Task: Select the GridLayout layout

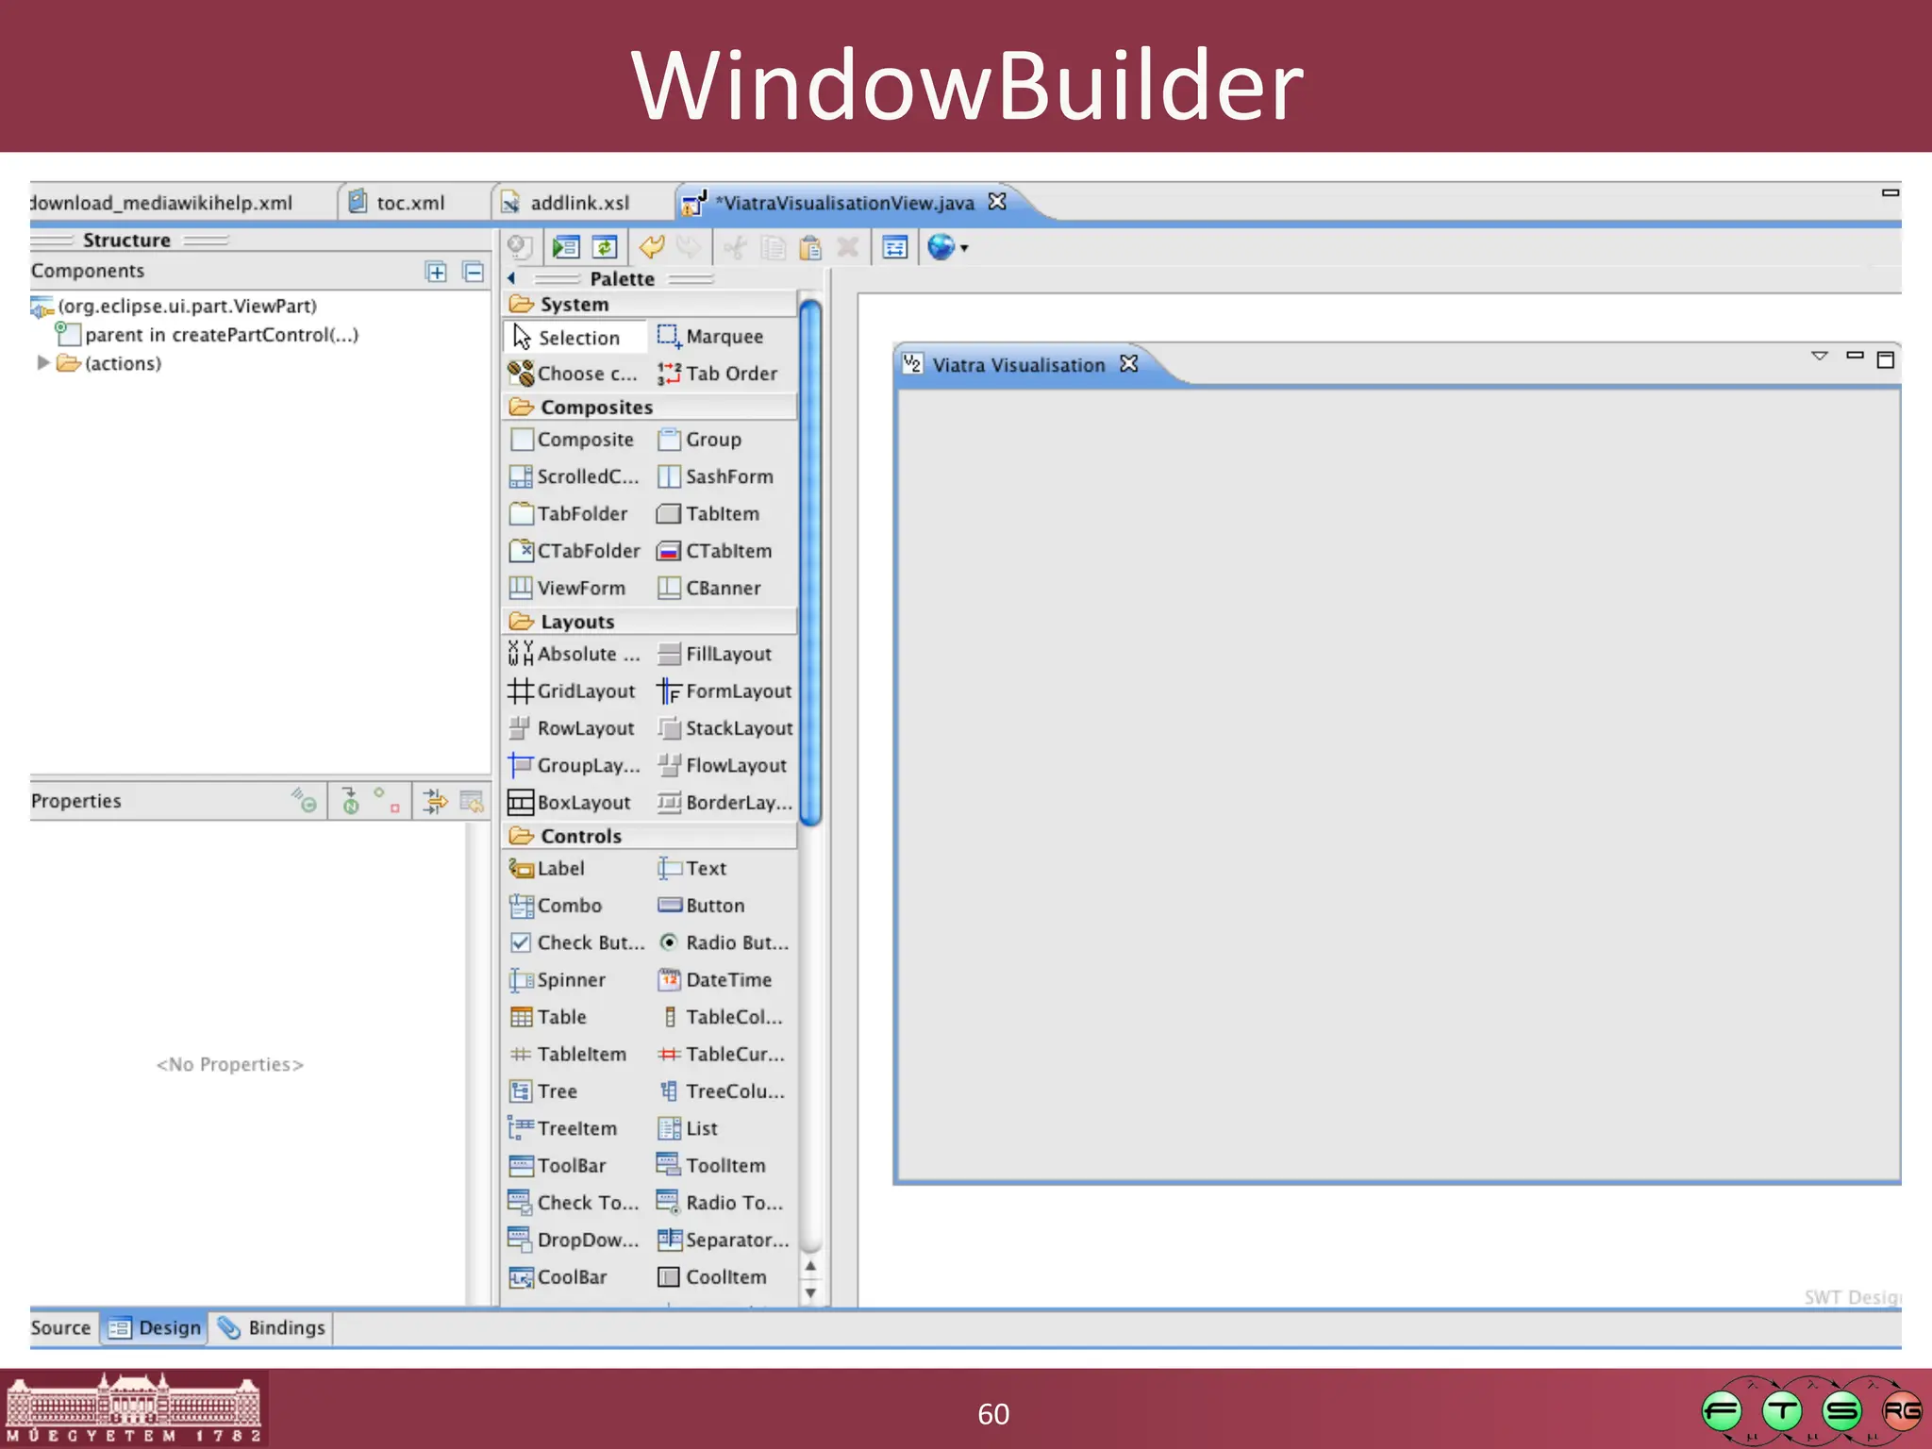Action: (x=574, y=691)
